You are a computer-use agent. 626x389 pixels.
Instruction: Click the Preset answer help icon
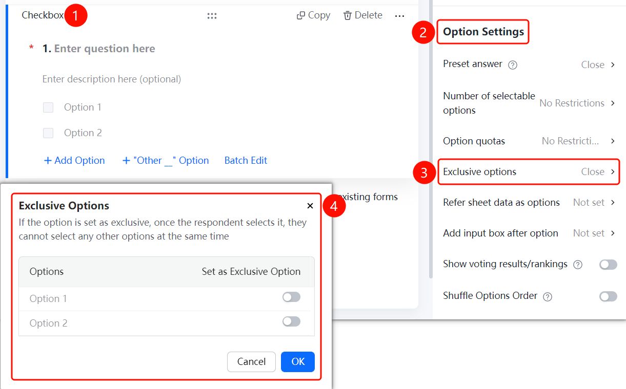[512, 65]
